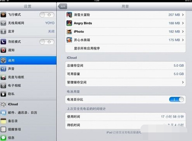Select 亮度与墙纸 in the sidebar

(28, 77)
